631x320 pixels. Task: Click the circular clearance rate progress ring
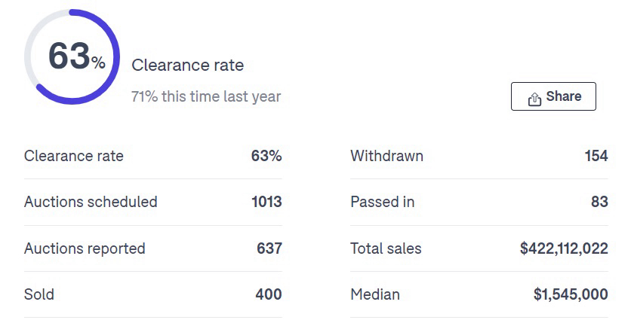click(x=72, y=56)
